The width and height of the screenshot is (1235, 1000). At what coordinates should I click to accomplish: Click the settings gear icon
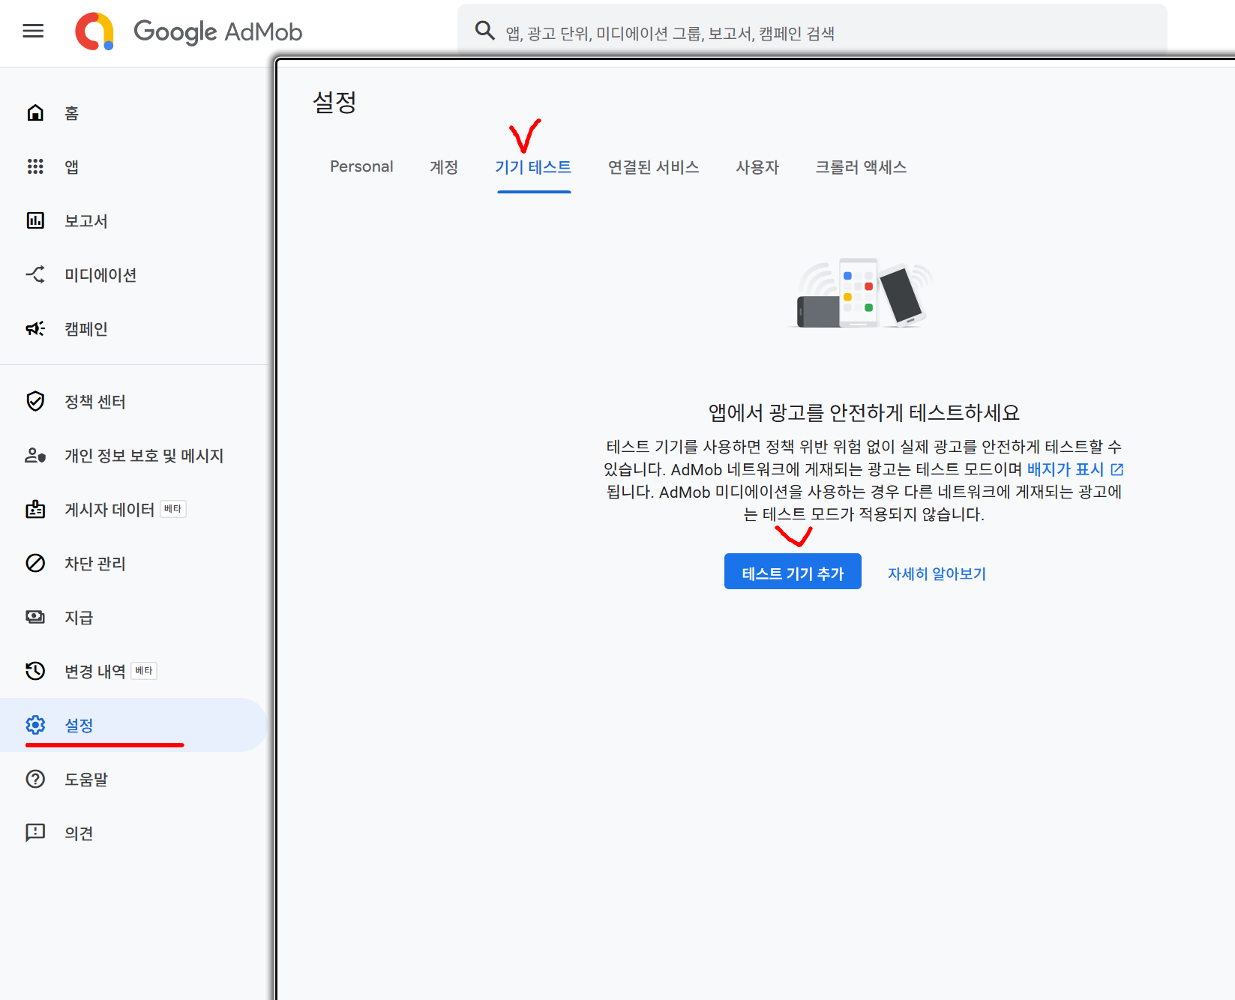coord(35,725)
